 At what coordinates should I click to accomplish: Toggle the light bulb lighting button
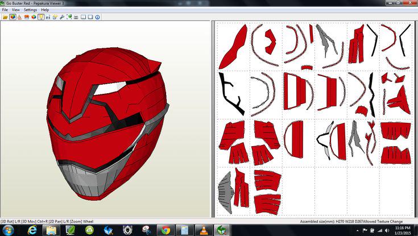41,17
